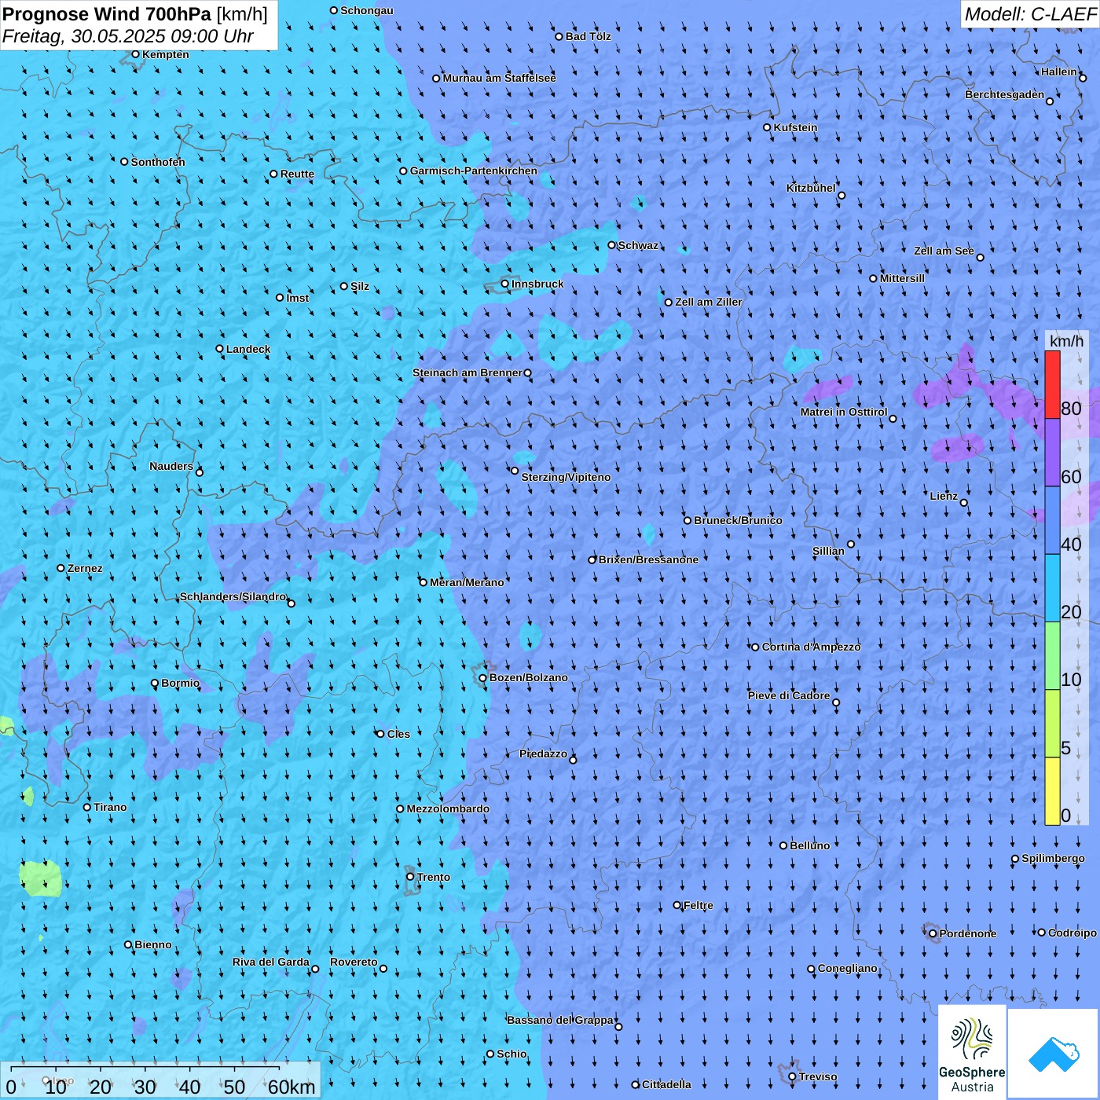Screen dimensions: 1100x1100
Task: Click the GeoSphere Austria logo
Action: coord(972,1051)
